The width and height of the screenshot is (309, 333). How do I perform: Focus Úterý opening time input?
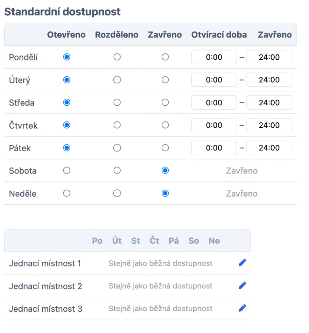[214, 80]
